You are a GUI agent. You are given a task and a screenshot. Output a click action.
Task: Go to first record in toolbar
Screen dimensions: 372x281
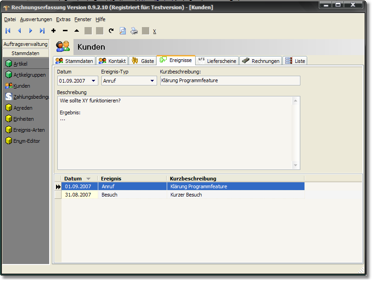[x=8, y=31]
